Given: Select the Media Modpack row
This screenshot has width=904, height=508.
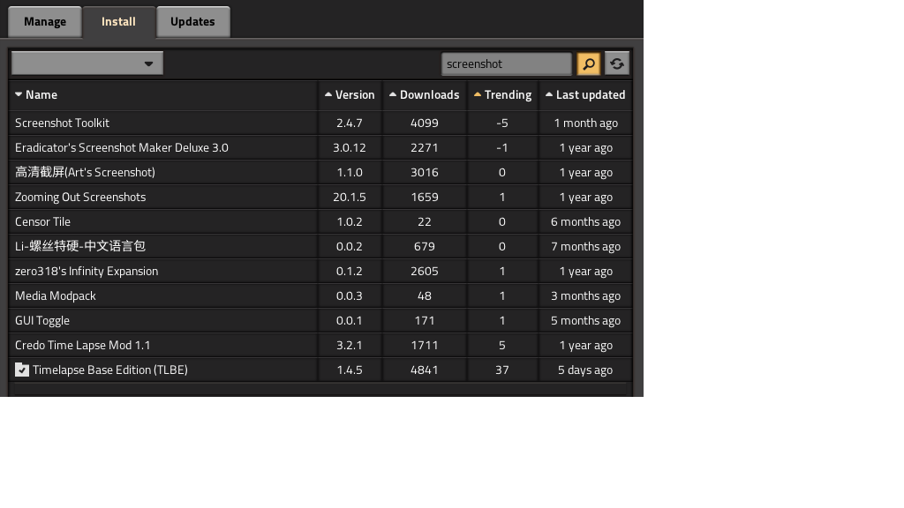Looking at the screenshot, I should pyautogui.click(x=320, y=295).
